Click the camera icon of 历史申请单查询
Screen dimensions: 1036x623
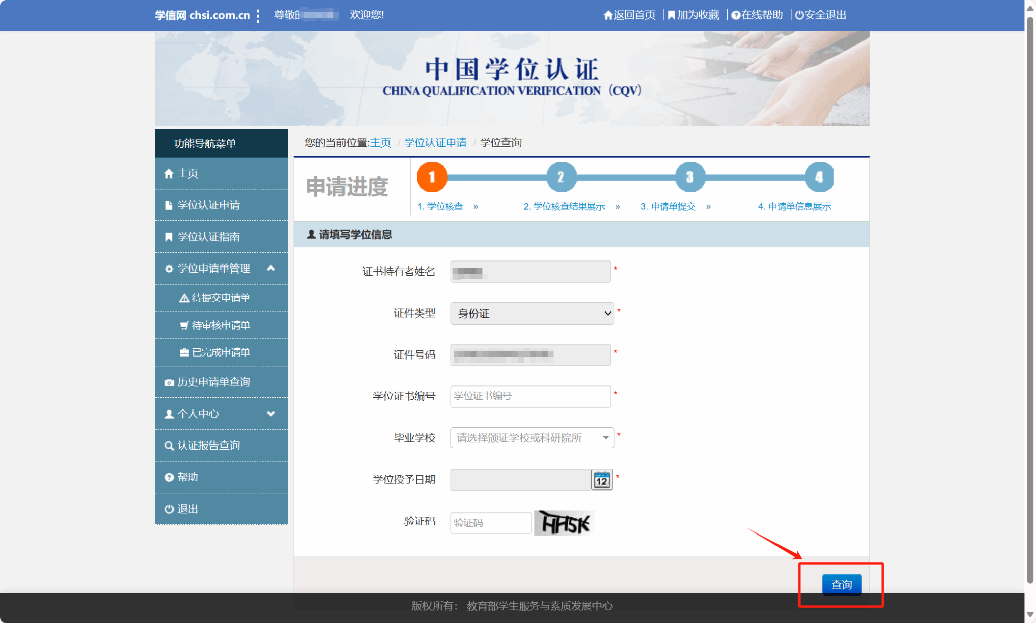(169, 382)
